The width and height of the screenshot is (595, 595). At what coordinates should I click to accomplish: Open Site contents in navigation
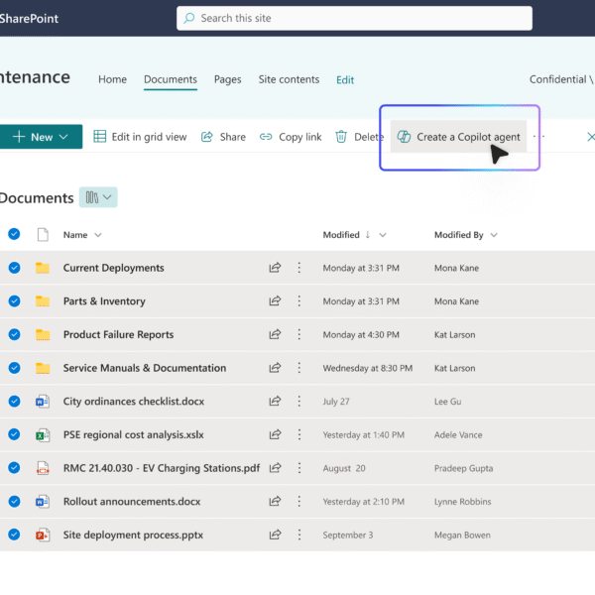289,79
